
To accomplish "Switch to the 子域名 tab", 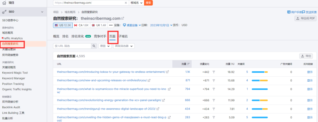I will 123,36.
